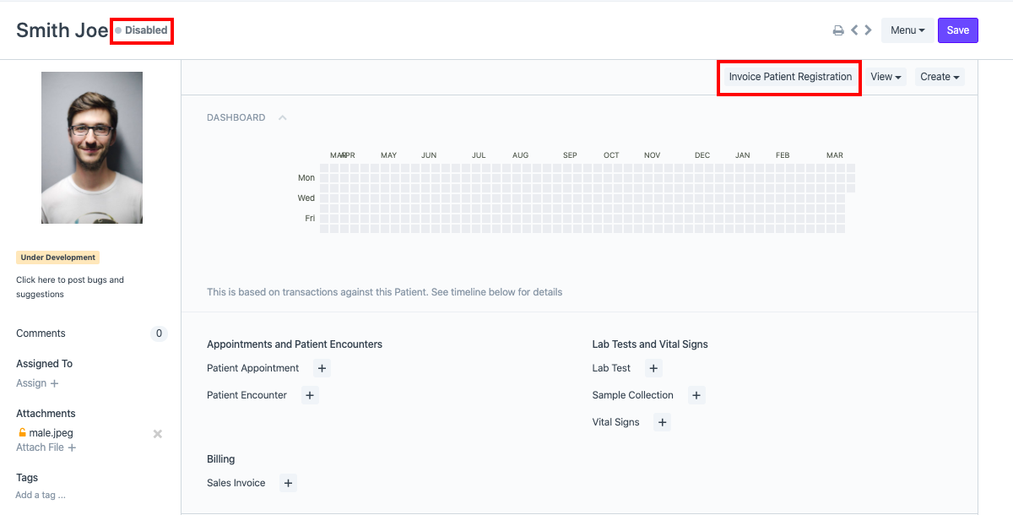The height and width of the screenshot is (515, 1013).
Task: Click the patient profile photo
Action: tap(92, 148)
